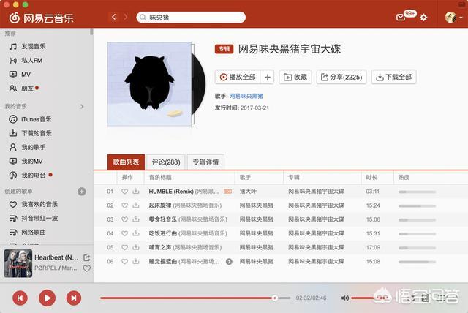Like the song 起床旋律 with heart
The width and height of the screenshot is (468, 313).
[124, 205]
